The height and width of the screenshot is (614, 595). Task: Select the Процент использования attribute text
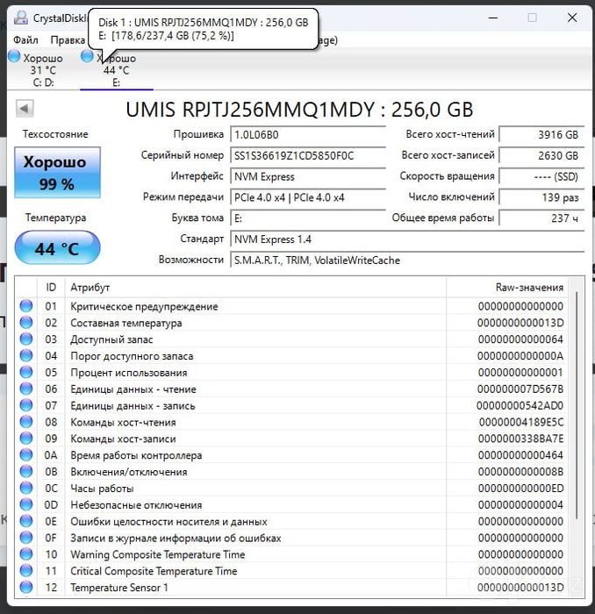129,373
